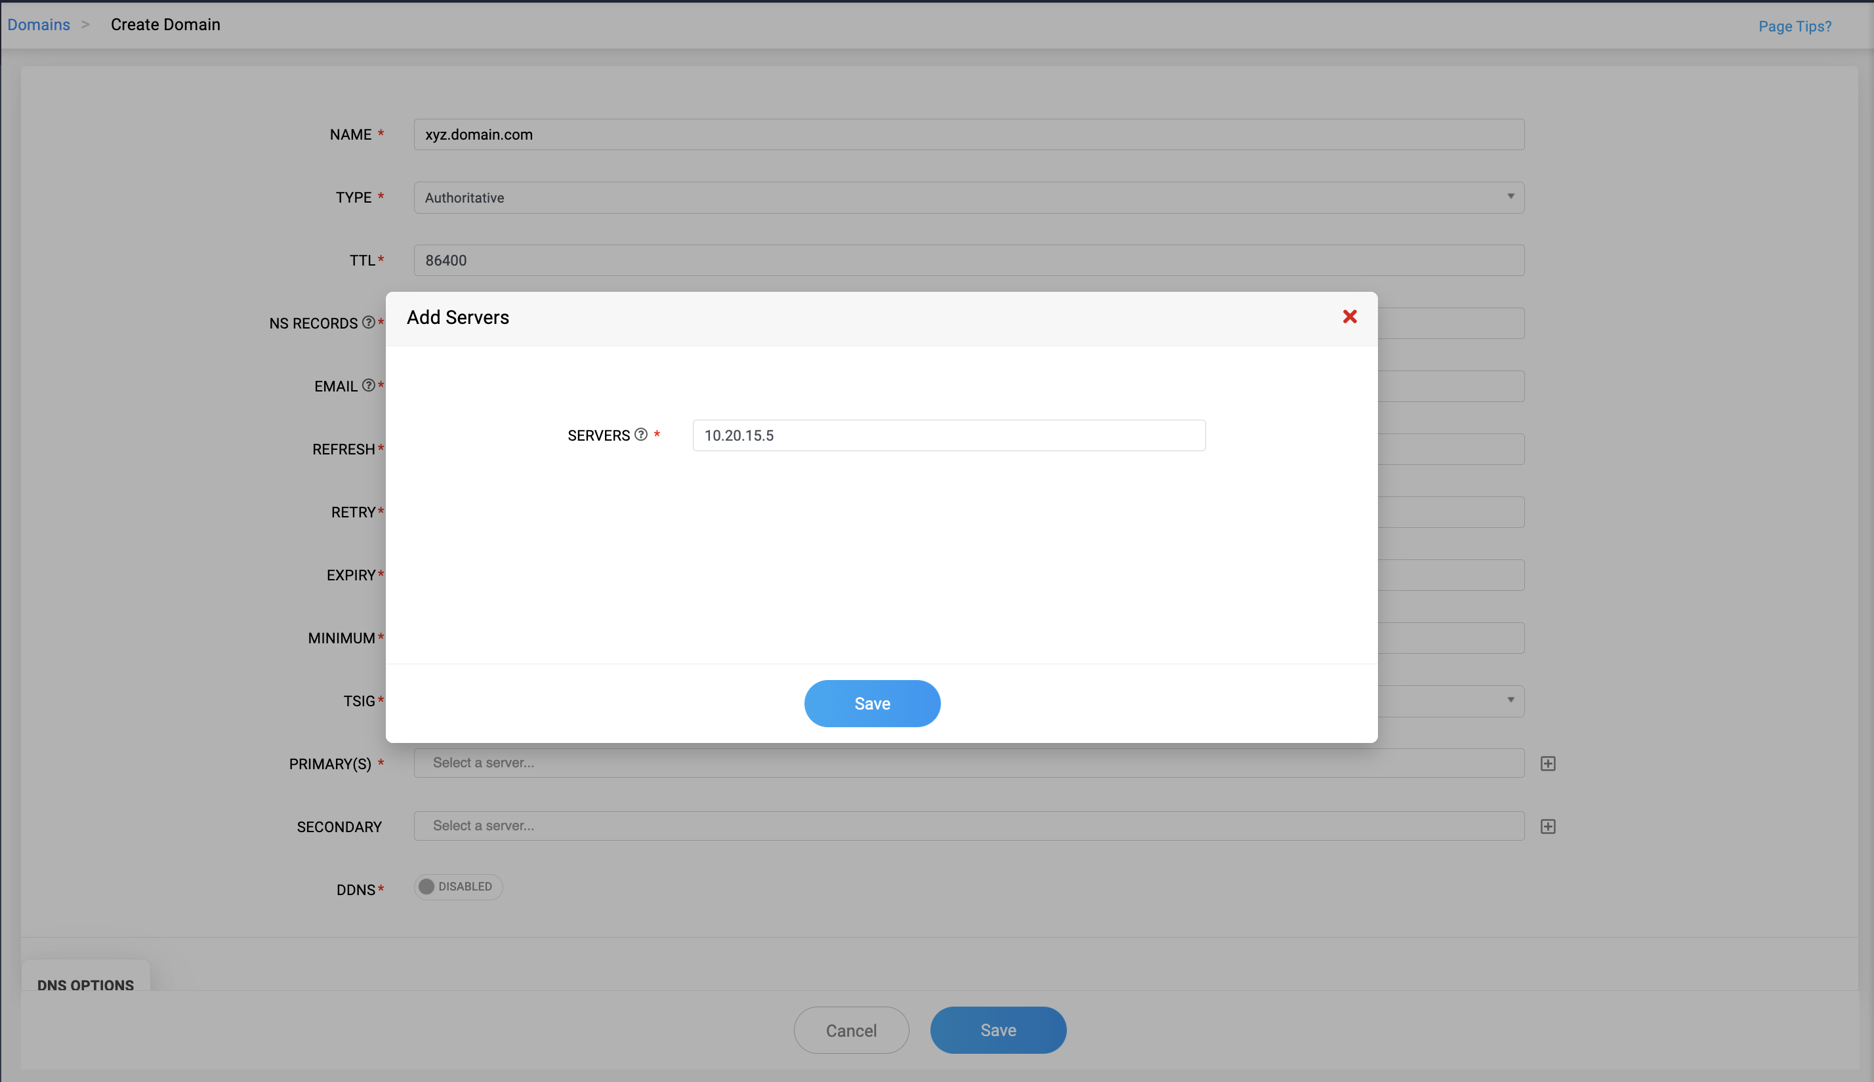
Task: Expand the TSIG dropdown arrow
Action: click(1510, 700)
